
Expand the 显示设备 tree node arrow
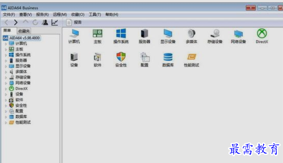coord(6,66)
